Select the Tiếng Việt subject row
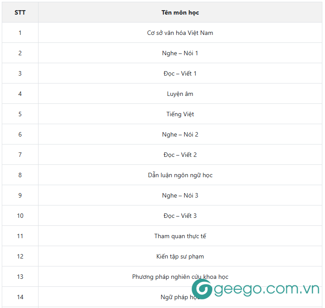Screen dimensions: 325x308 point(180,114)
